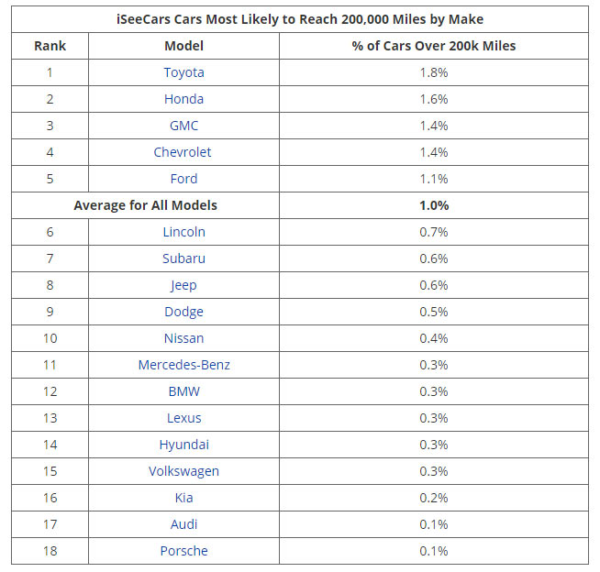The width and height of the screenshot is (600, 572).
Task: Follow the Ford link
Action: point(183,179)
